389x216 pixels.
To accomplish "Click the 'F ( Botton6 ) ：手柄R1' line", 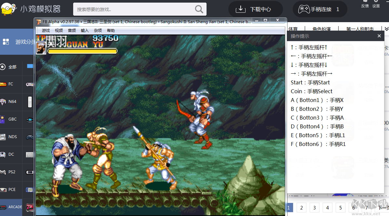I will coord(318,144).
